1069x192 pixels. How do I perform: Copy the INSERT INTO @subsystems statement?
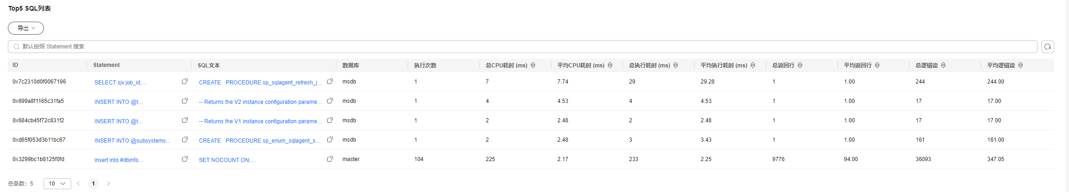pos(185,139)
